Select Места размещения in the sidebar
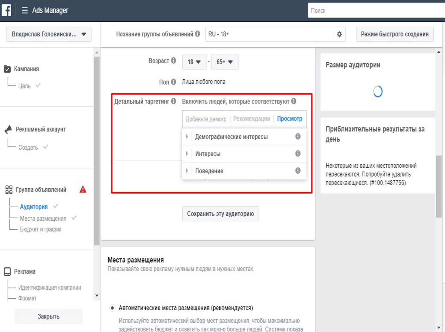445x332 pixels. pyautogui.click(x=43, y=219)
